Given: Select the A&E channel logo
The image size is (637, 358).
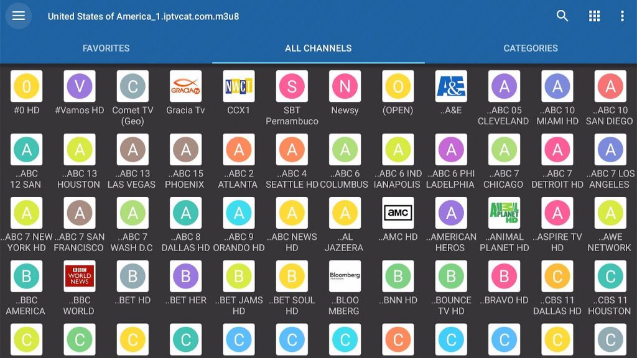Looking at the screenshot, I should [x=451, y=86].
